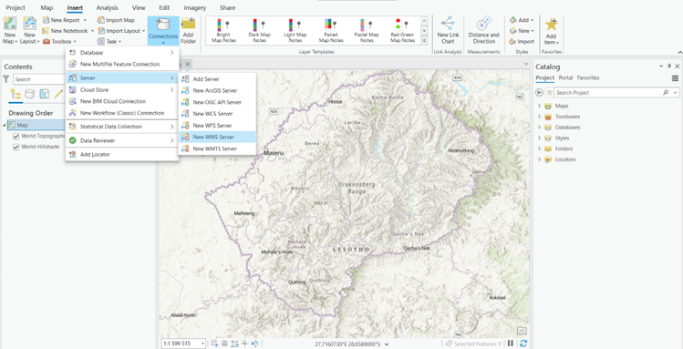Click Import Map button
683x349 pixels.
[116, 20]
